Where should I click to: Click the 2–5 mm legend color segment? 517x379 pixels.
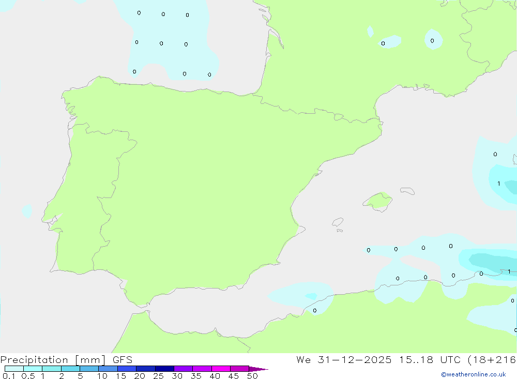tap(70, 369)
